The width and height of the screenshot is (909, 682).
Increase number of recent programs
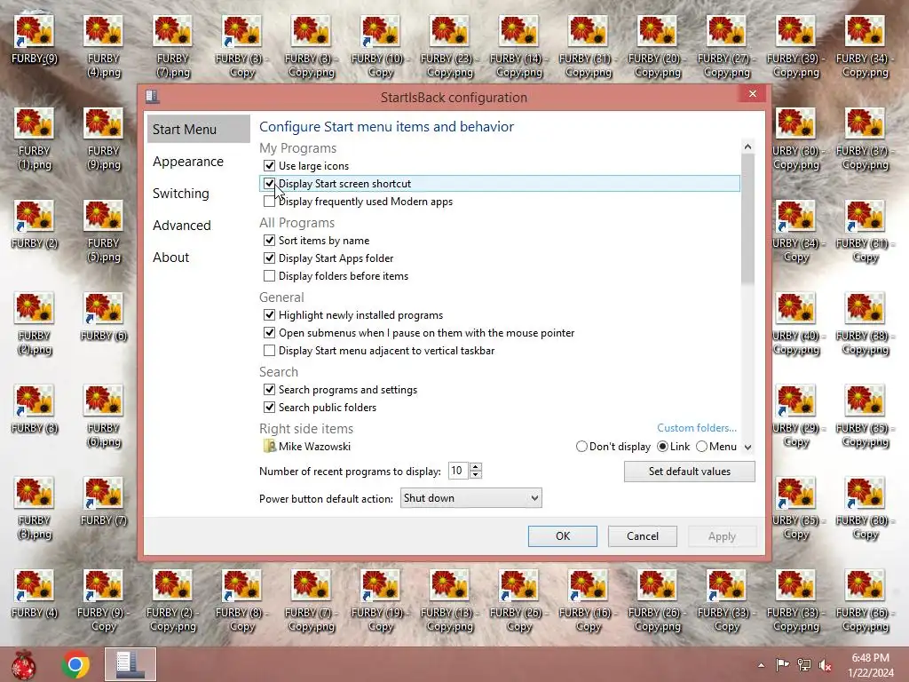[x=476, y=467]
